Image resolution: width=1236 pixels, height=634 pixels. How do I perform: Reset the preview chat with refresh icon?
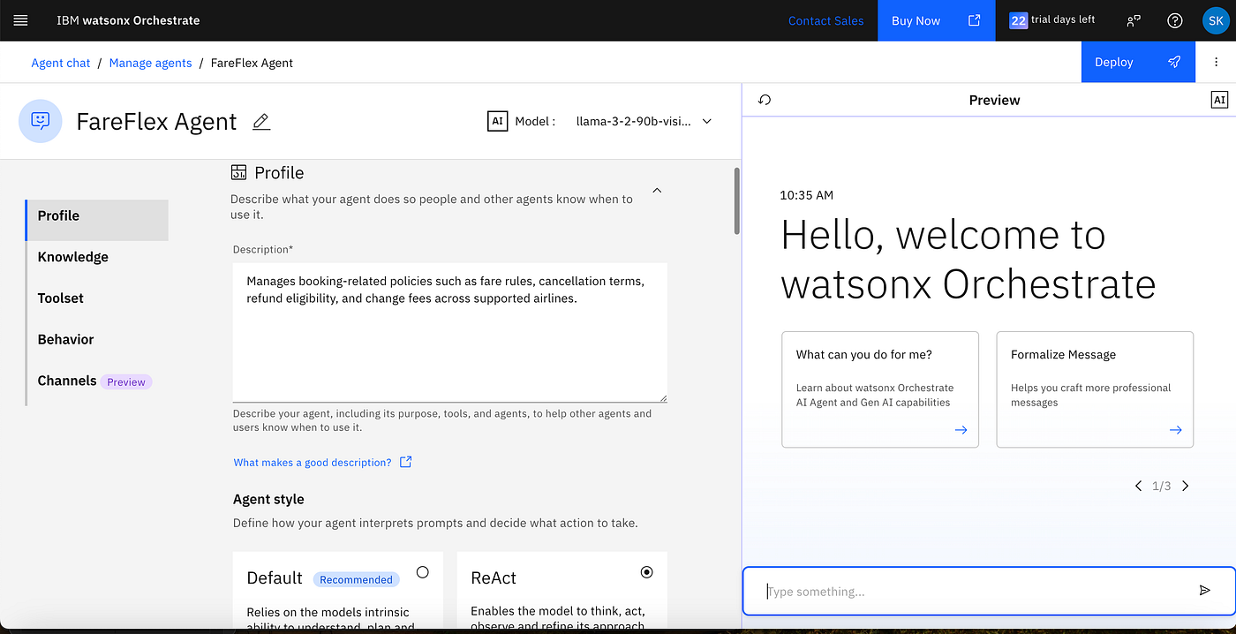click(x=765, y=100)
